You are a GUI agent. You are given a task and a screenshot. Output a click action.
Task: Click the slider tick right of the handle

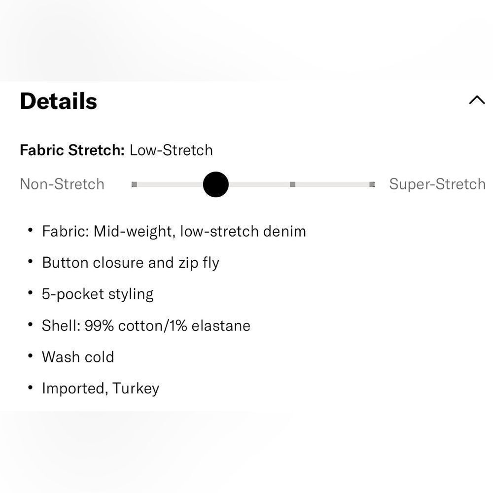pyautogui.click(x=292, y=184)
